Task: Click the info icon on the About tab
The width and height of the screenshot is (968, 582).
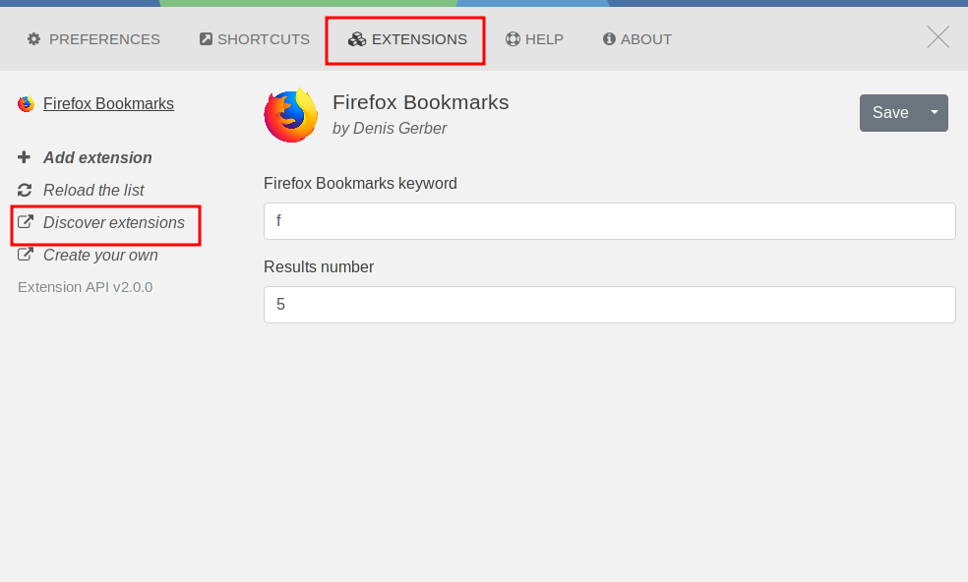Action: 609,39
